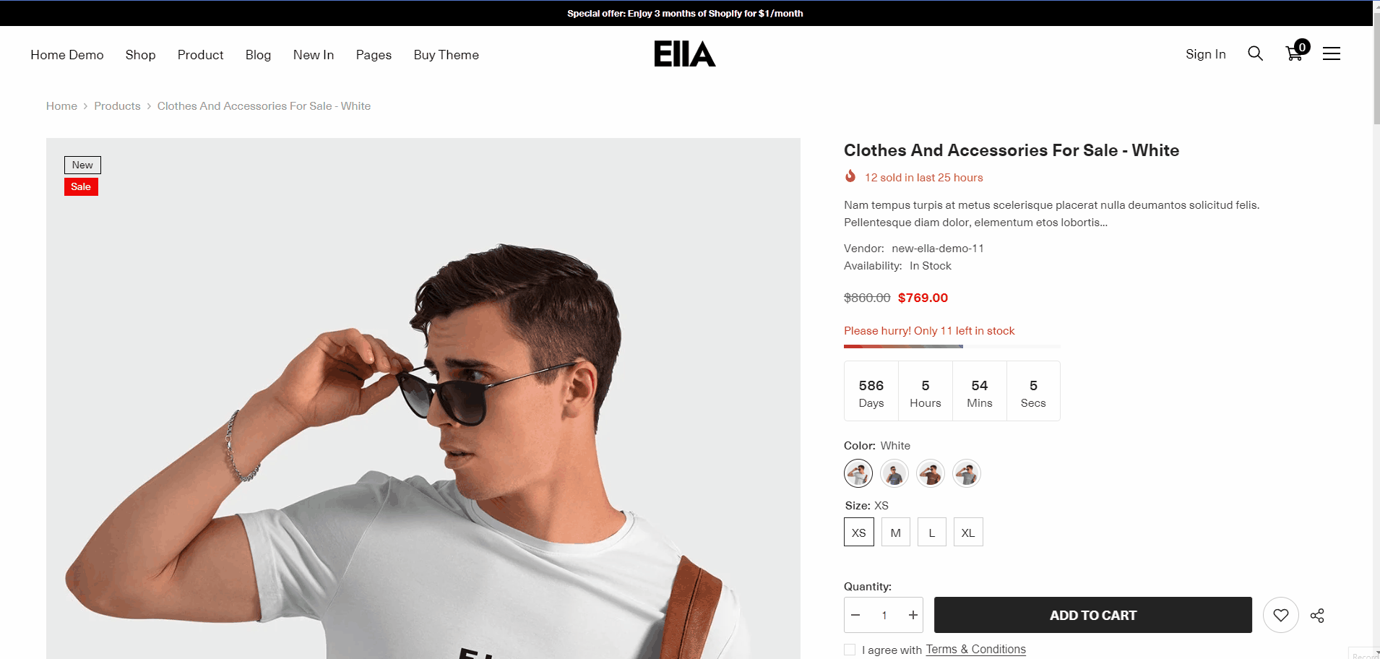1380x659 pixels.
Task: Click the quantity input field
Action: (x=884, y=615)
